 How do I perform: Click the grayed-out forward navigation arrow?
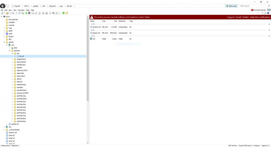tap(7, 6)
